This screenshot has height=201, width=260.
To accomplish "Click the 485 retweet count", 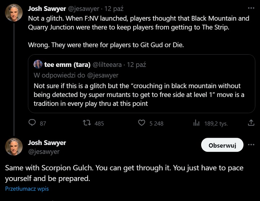I will [99, 123].
